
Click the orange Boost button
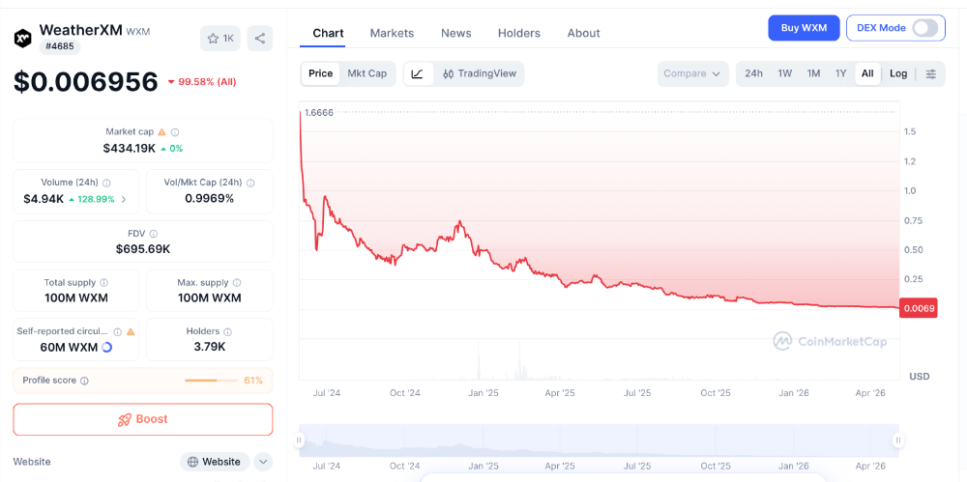click(x=143, y=419)
